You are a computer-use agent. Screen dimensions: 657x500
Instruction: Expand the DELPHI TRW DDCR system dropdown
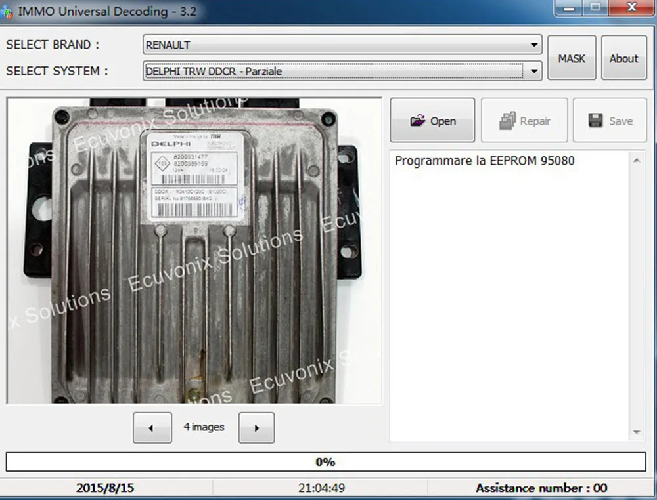(x=533, y=71)
